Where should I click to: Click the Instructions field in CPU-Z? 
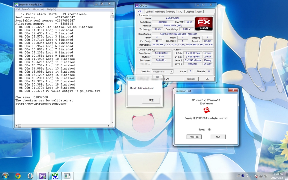(x=182, y=45)
